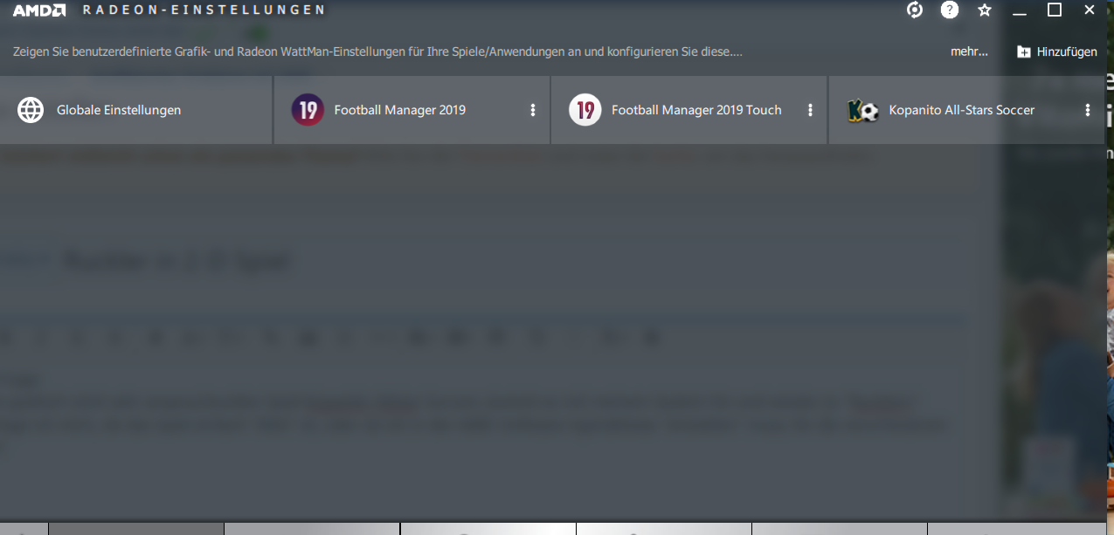The width and height of the screenshot is (1114, 535).
Task: Click the mehr... link
Action: pyautogui.click(x=969, y=51)
